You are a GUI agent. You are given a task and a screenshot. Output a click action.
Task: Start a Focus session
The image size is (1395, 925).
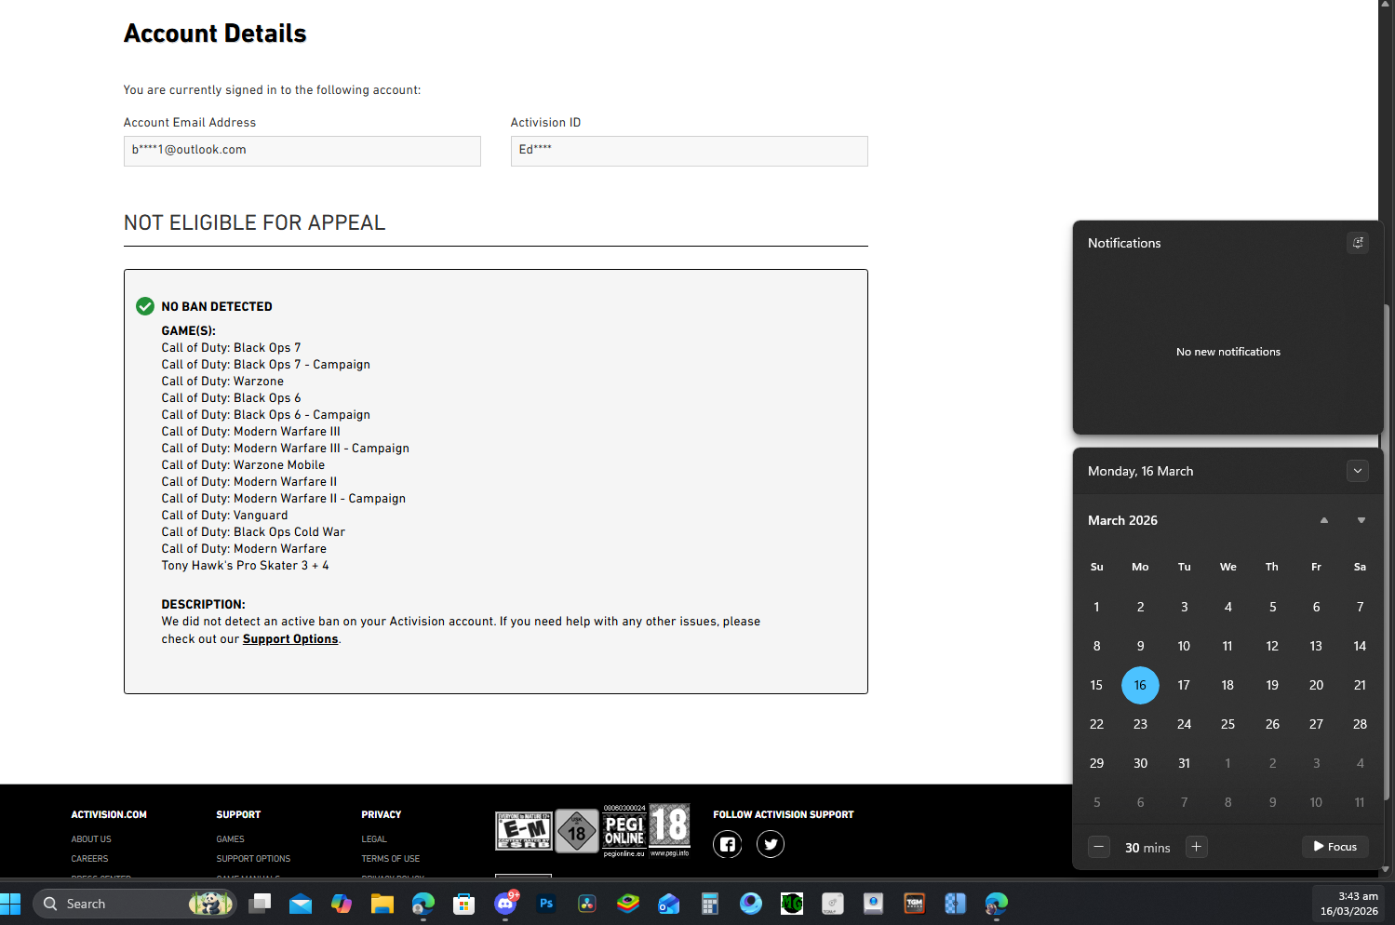click(1335, 847)
